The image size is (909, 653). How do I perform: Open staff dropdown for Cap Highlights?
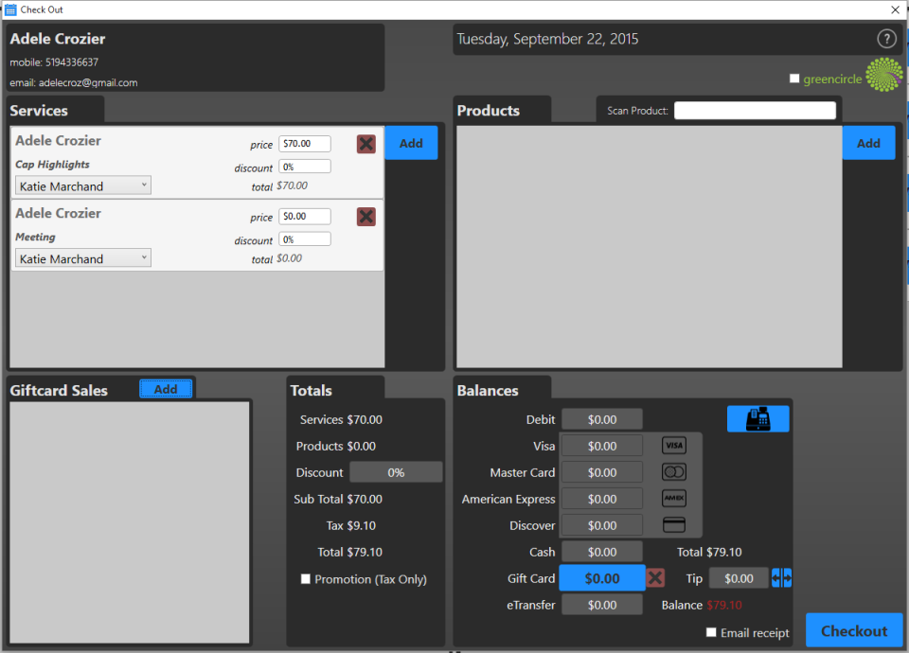pos(83,186)
